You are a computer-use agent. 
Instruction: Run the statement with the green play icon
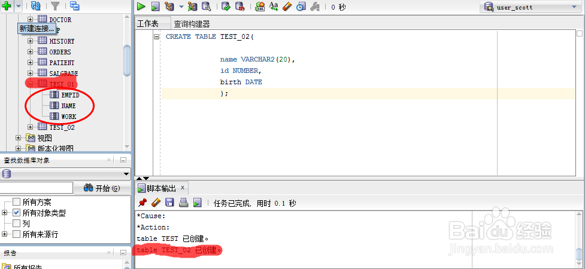tap(141, 7)
